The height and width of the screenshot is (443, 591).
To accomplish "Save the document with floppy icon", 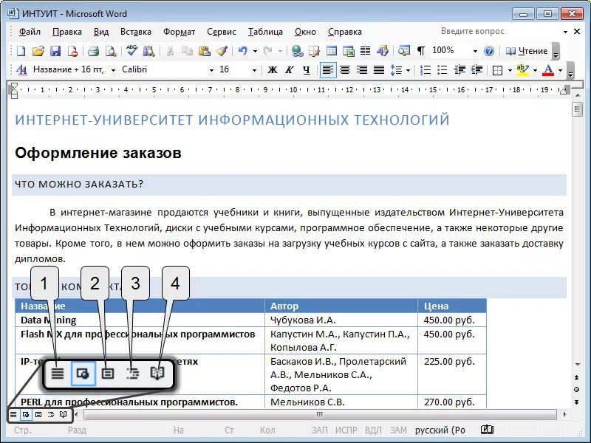I will (x=55, y=51).
